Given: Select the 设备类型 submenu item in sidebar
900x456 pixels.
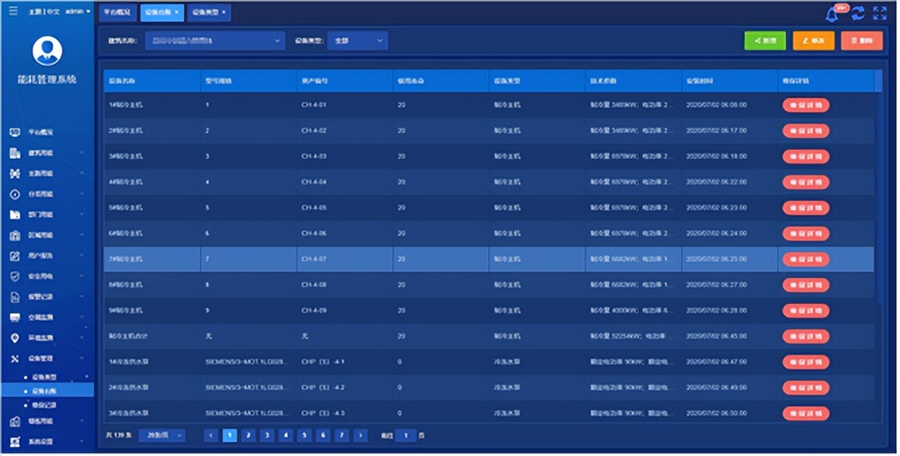Looking at the screenshot, I should point(44,377).
